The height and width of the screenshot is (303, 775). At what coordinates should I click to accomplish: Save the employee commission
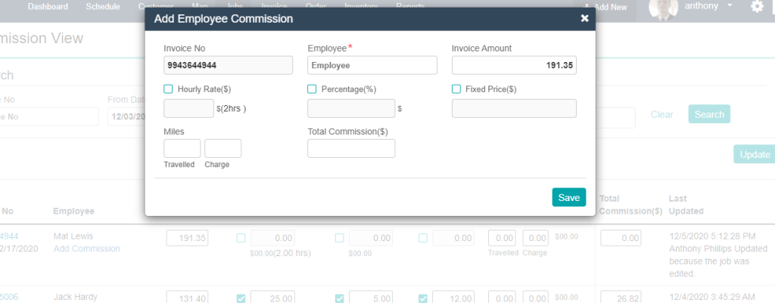(568, 197)
